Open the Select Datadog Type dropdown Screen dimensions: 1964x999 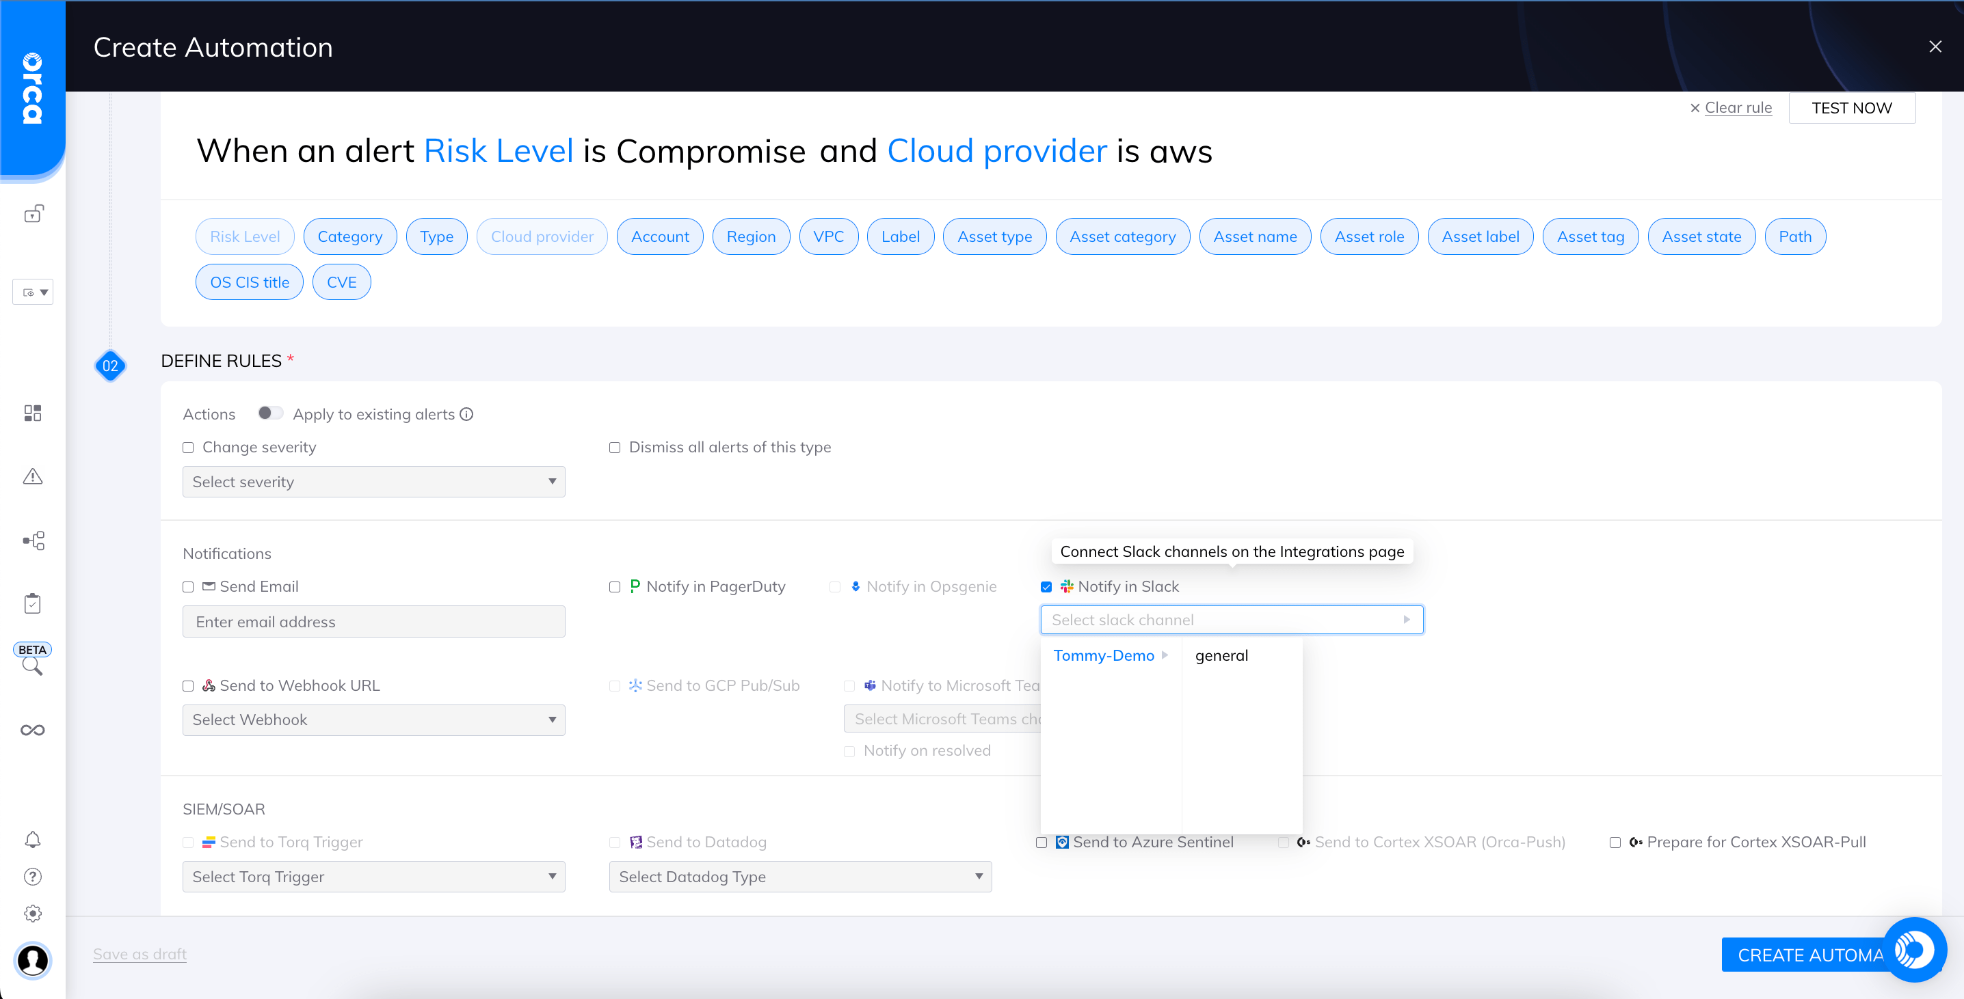[x=799, y=876]
